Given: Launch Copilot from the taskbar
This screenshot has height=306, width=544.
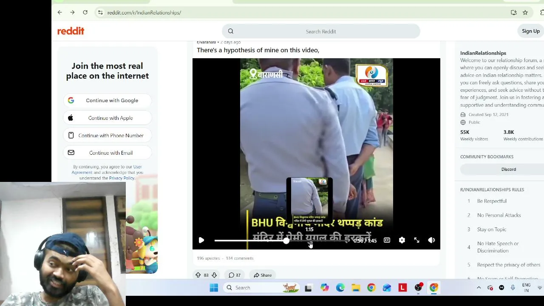Looking at the screenshot, I should pyautogui.click(x=325, y=288).
